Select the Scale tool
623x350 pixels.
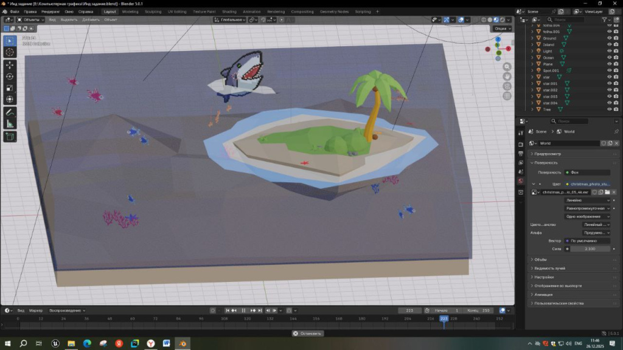click(10, 88)
